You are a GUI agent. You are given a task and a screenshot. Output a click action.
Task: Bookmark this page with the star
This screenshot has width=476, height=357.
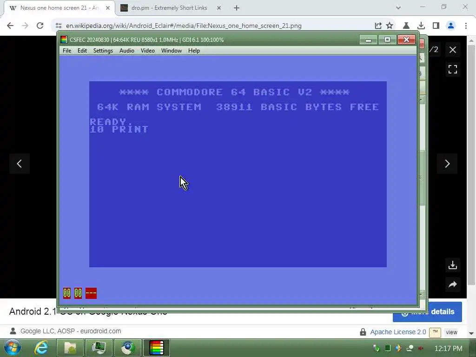click(390, 26)
